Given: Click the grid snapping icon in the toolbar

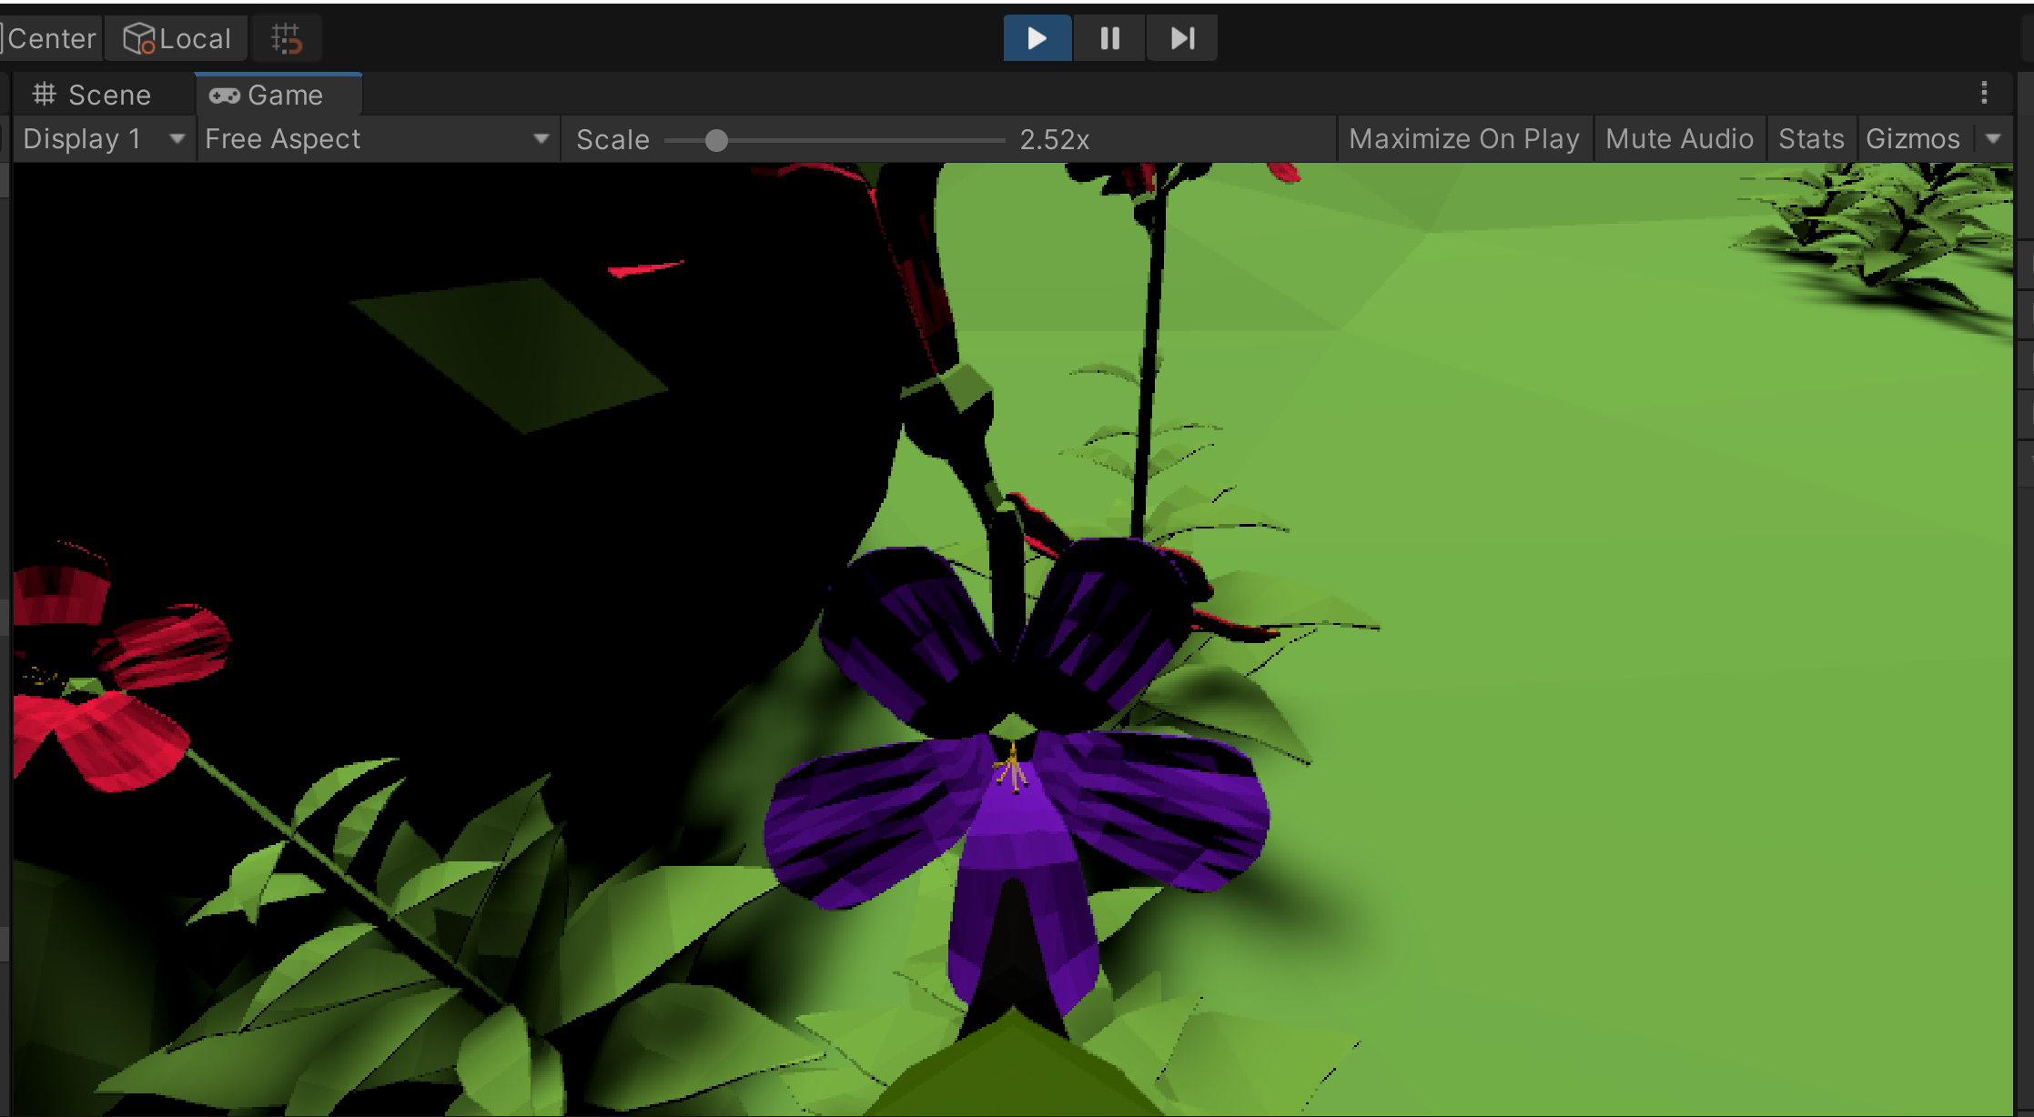Looking at the screenshot, I should click(x=286, y=37).
